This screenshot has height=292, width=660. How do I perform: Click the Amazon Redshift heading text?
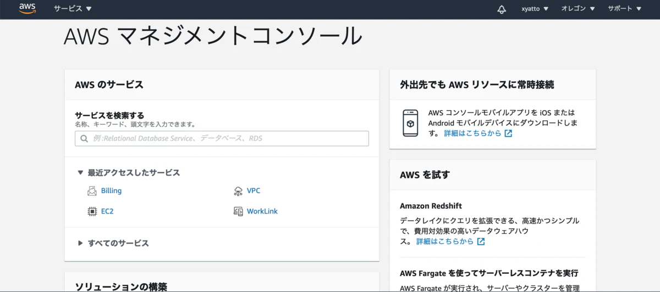[431, 206]
